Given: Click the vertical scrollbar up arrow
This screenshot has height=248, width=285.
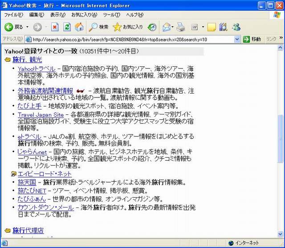Looking at the screenshot, I should coord(280,48).
